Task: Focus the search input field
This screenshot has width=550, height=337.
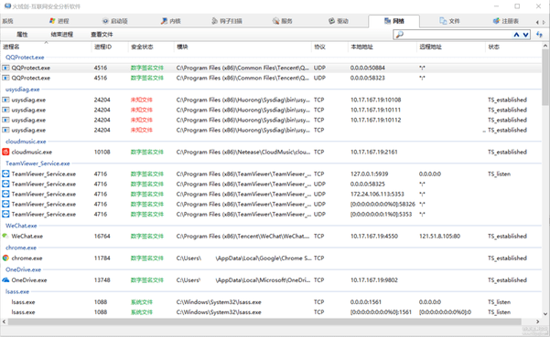Action: 458,35
